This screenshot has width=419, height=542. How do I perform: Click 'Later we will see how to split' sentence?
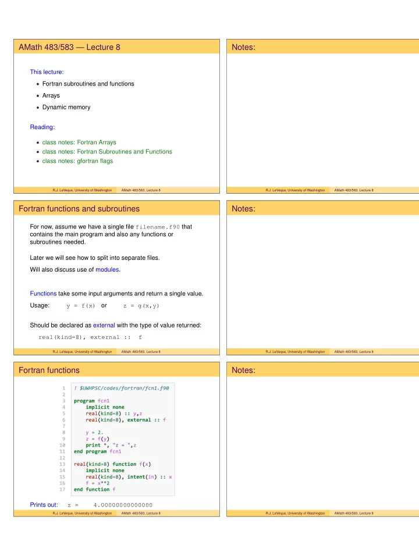click(95, 258)
